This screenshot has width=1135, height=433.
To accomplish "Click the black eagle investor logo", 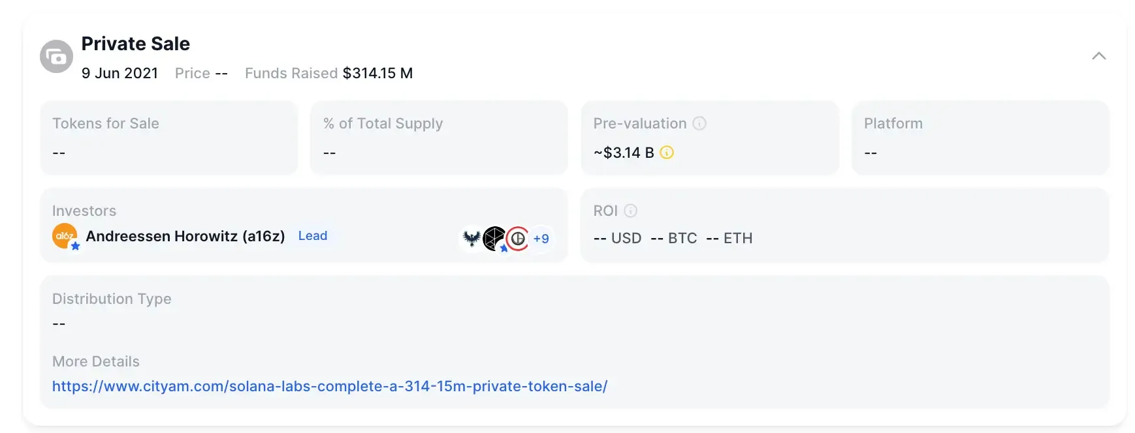I will coord(472,239).
